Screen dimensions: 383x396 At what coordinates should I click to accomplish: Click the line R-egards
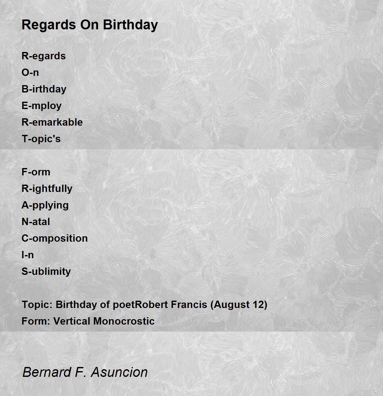(43, 56)
